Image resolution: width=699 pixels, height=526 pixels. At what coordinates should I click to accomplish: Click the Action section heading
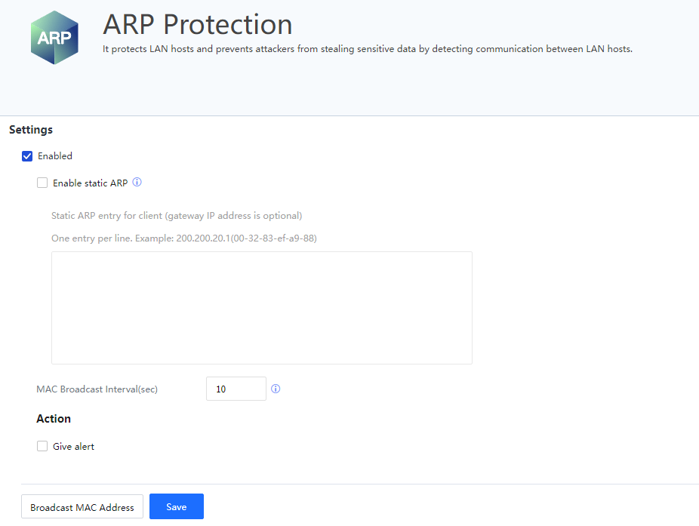[54, 419]
